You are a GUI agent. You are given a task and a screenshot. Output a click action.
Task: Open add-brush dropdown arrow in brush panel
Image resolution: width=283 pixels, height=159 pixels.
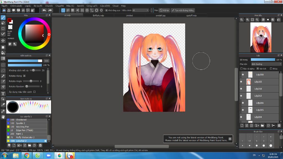tap(21, 145)
